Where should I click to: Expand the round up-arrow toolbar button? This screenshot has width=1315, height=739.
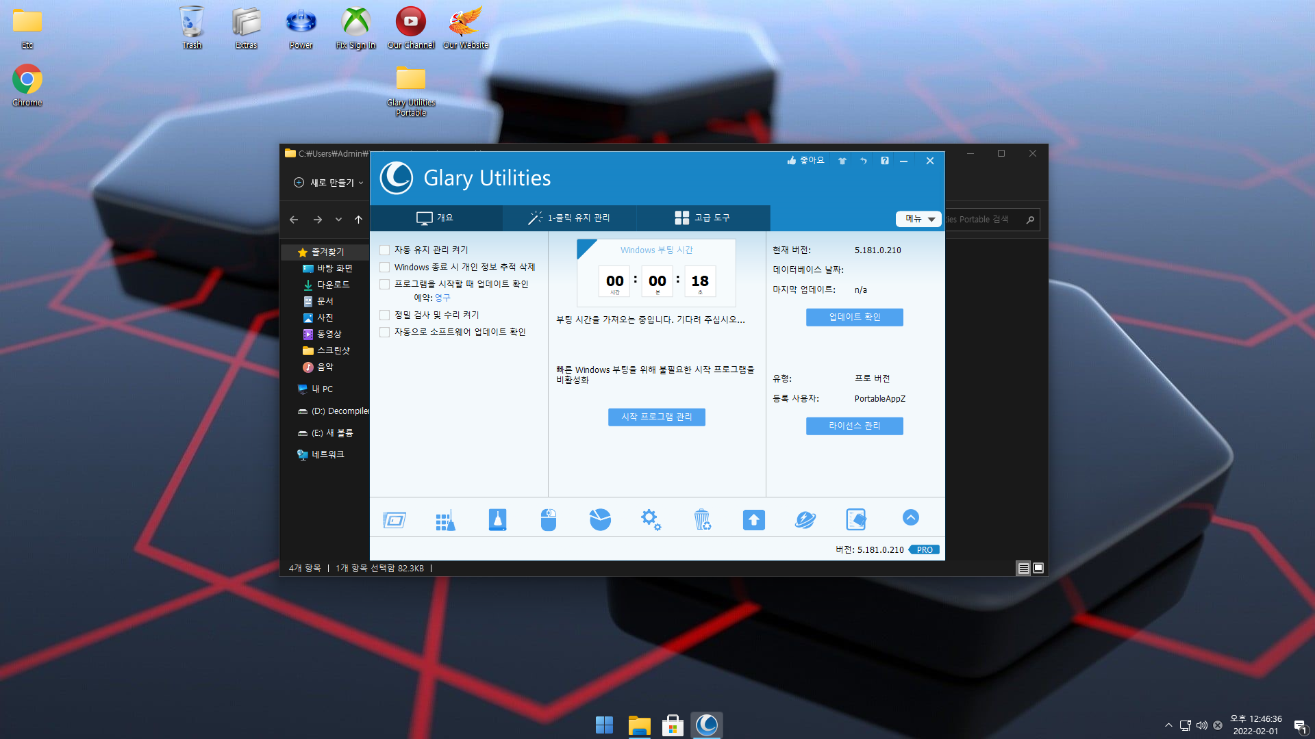910,518
